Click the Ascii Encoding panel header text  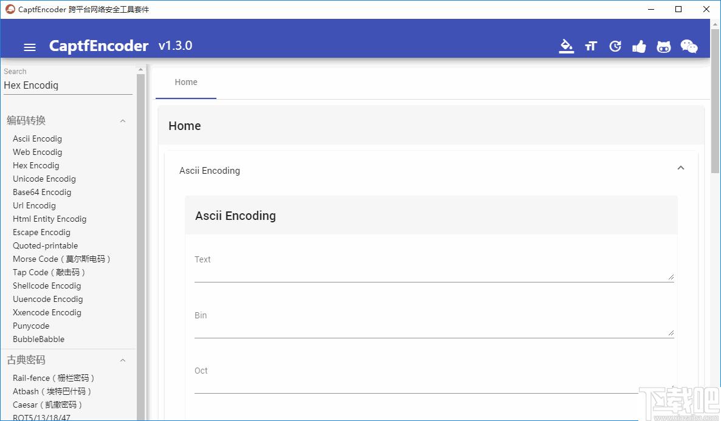pyautogui.click(x=210, y=171)
